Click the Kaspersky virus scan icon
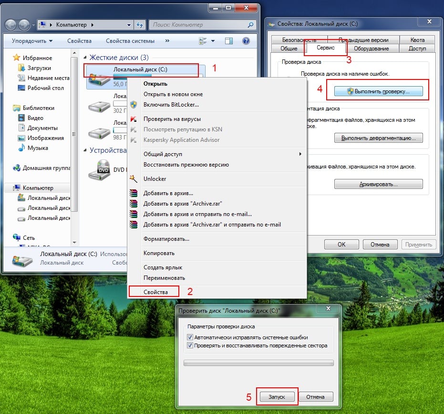This screenshot has height=414, width=444. [x=134, y=119]
